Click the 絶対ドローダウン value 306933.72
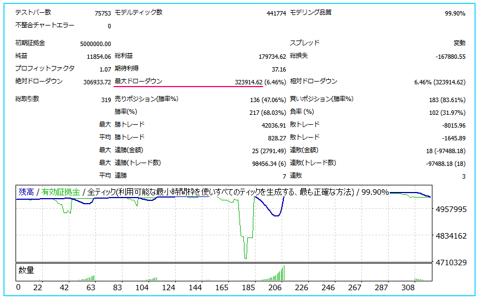Viewport: 479px width, 298px height. (x=97, y=83)
